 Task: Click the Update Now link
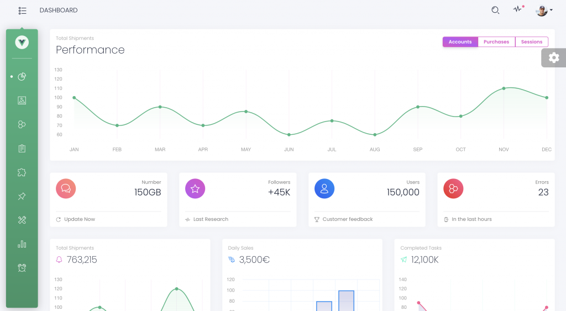coord(79,219)
